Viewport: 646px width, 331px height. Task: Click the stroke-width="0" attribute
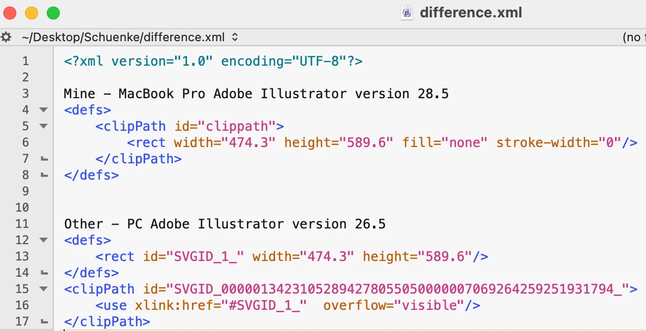pyautogui.click(x=559, y=143)
